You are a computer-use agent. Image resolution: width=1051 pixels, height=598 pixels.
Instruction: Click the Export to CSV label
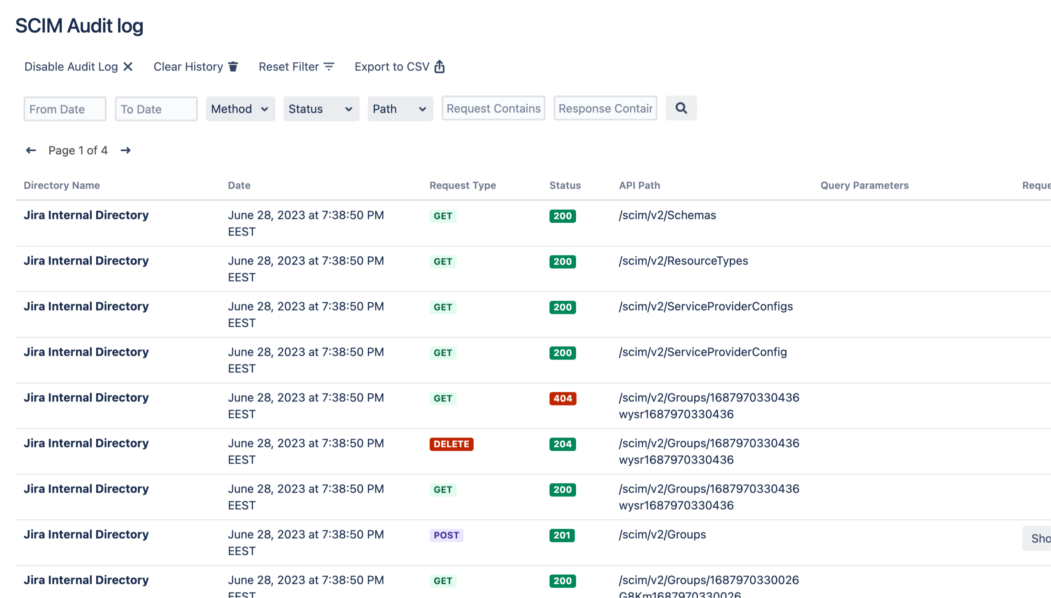click(392, 67)
